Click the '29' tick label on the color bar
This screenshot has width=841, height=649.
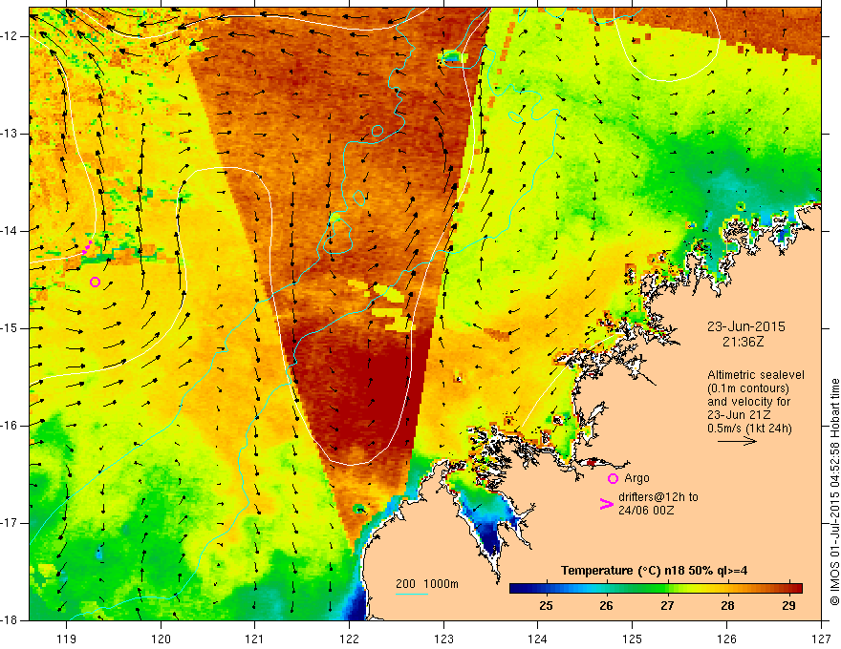(787, 606)
